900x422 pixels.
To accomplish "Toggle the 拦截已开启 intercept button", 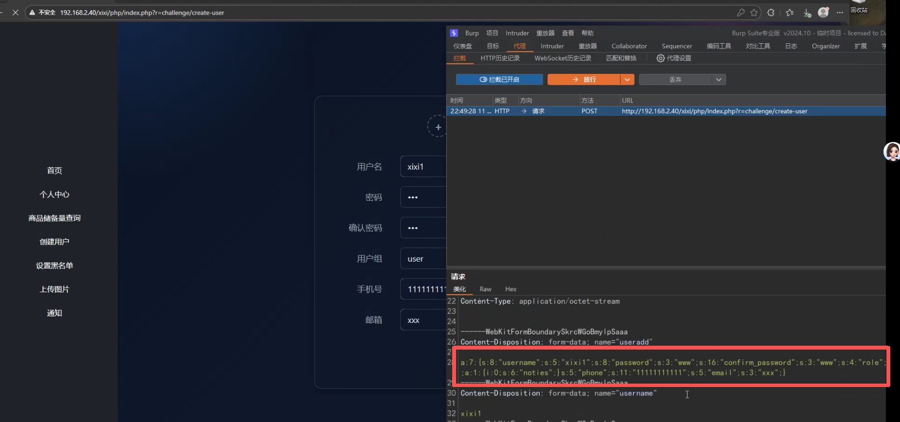I will tap(499, 79).
